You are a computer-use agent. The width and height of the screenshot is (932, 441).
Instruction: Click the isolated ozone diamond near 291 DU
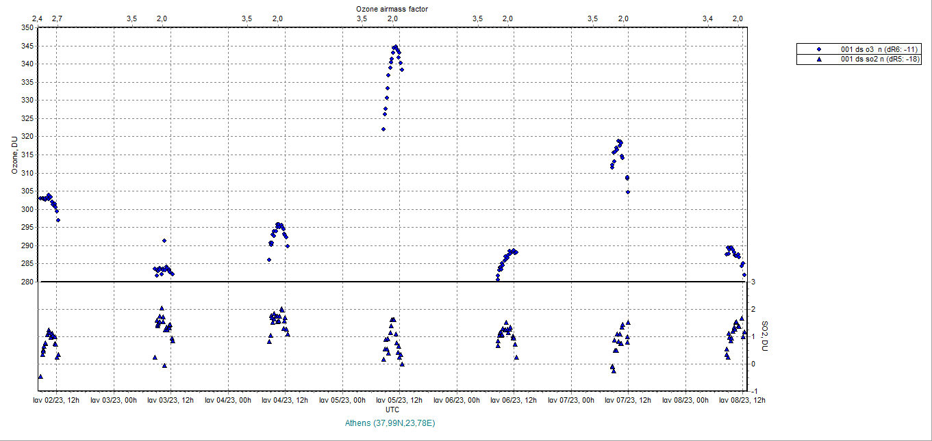pyautogui.click(x=164, y=241)
